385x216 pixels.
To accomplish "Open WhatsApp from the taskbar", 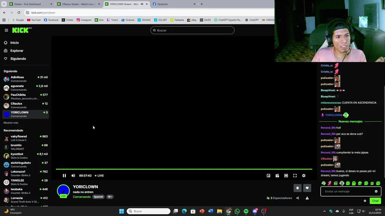I will pos(237,211).
